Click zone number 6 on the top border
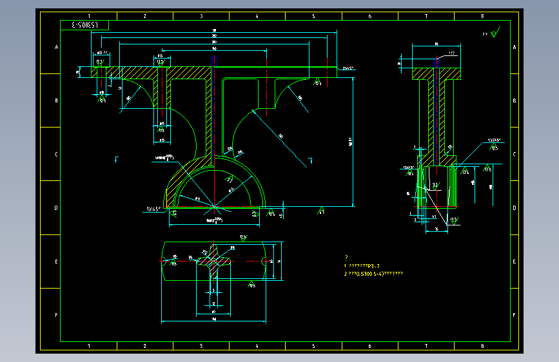The width and height of the screenshot is (559, 362). 369,16
